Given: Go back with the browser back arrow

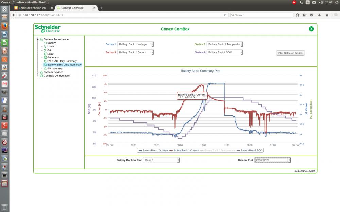Looking at the screenshot, I should click(14, 15).
